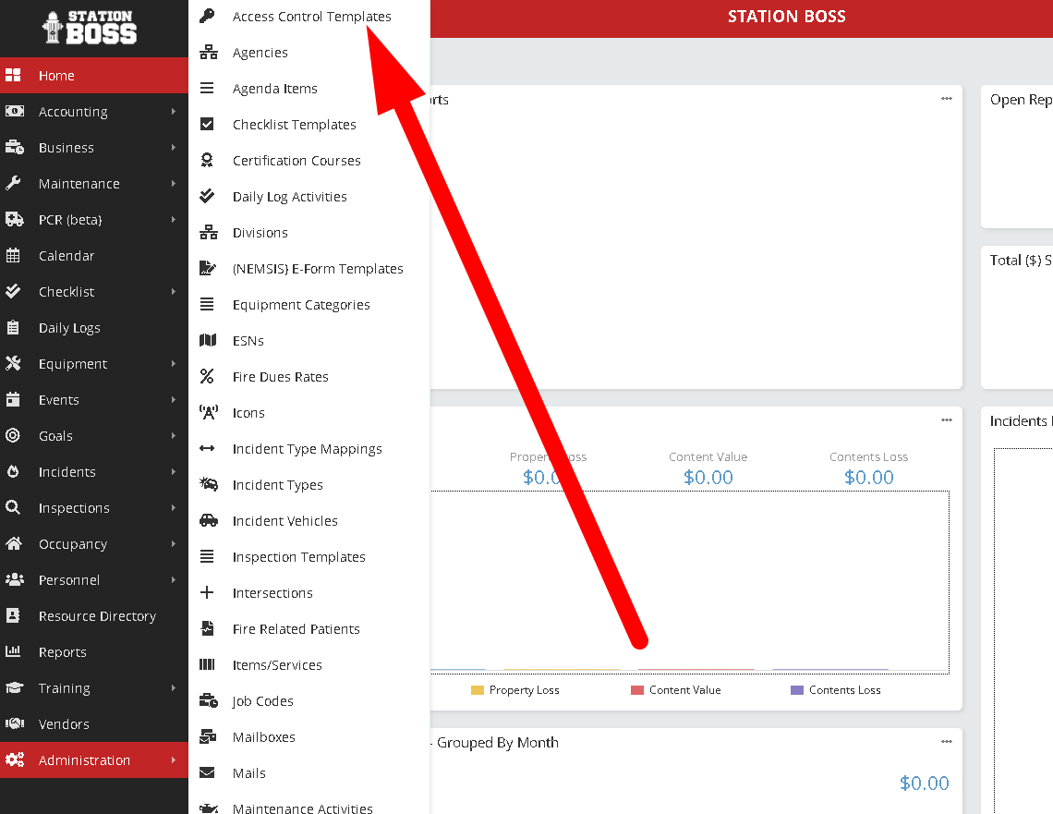Click the Vendors handshake icon
This screenshot has width=1053, height=814.
coord(14,724)
